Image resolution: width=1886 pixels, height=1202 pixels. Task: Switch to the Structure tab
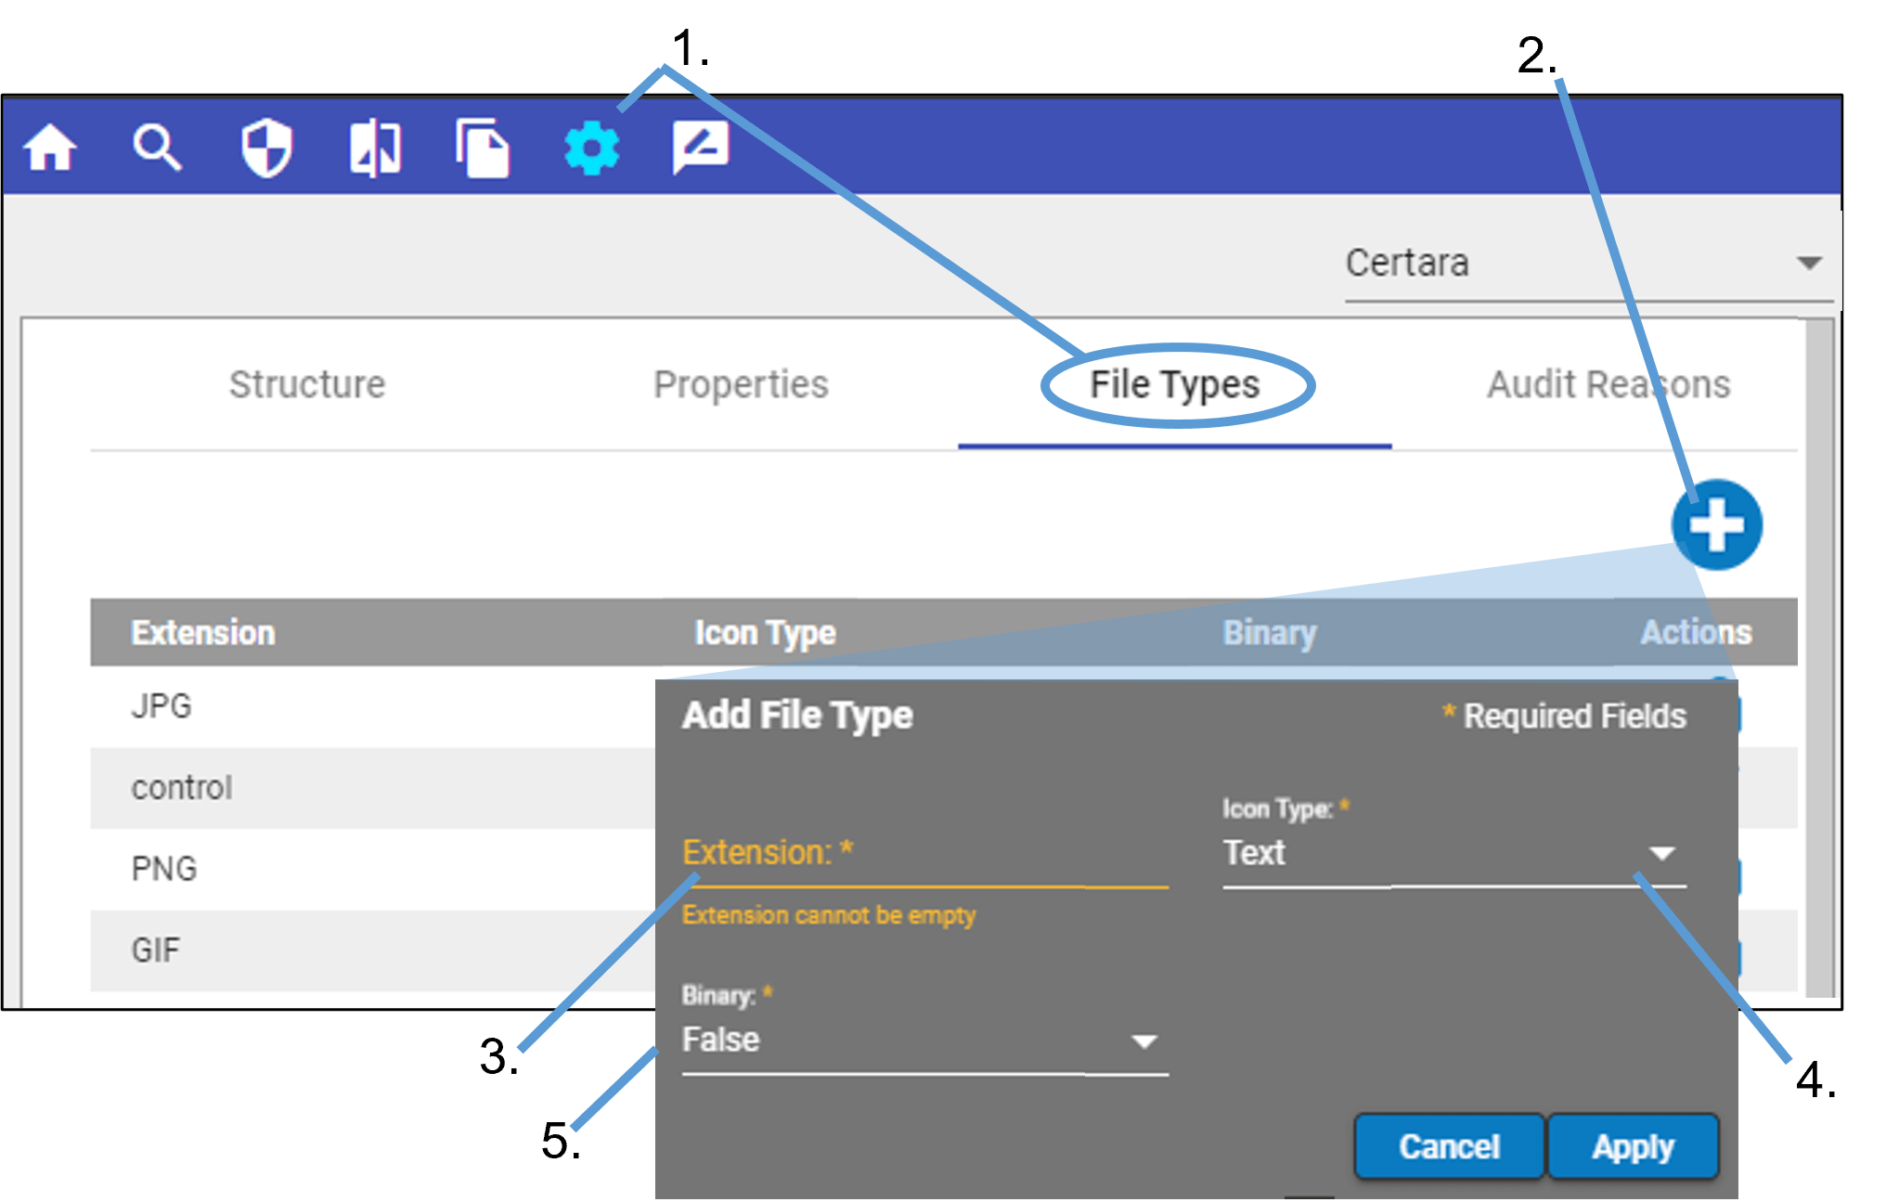click(307, 384)
